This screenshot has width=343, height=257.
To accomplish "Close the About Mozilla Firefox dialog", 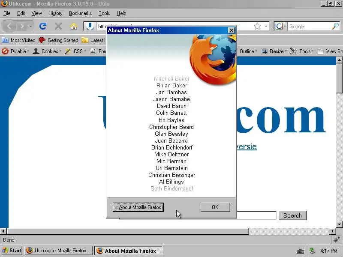I will [231, 30].
